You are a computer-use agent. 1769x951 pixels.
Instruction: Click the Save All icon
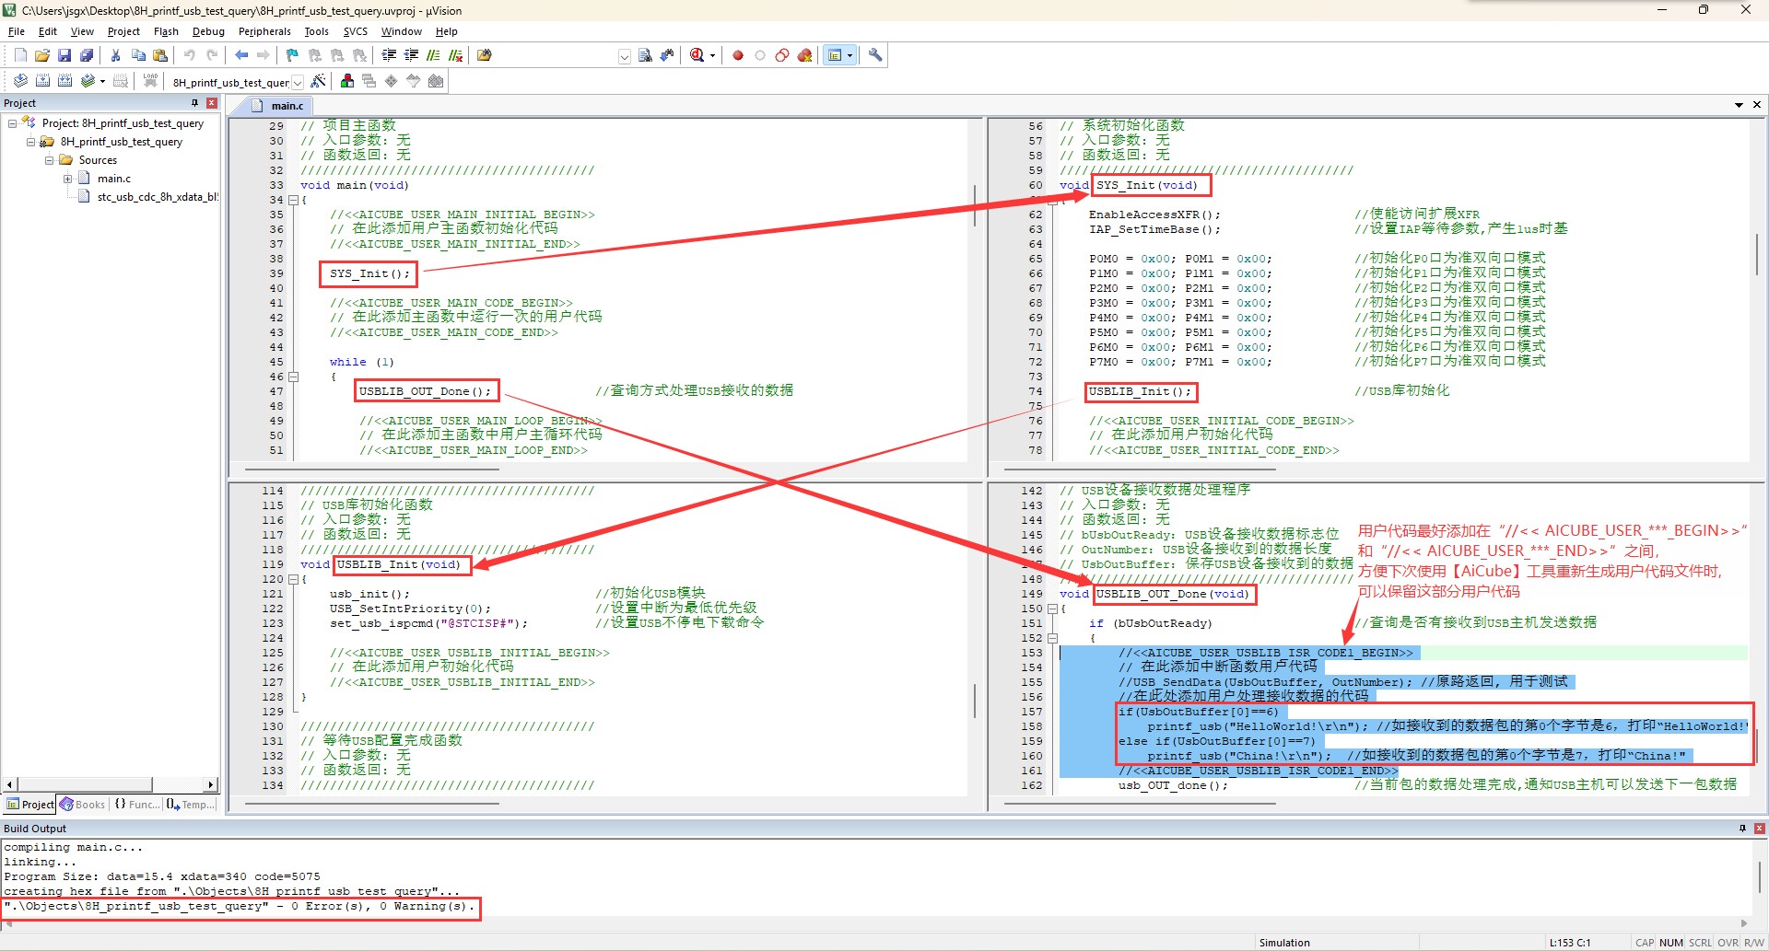[87, 55]
